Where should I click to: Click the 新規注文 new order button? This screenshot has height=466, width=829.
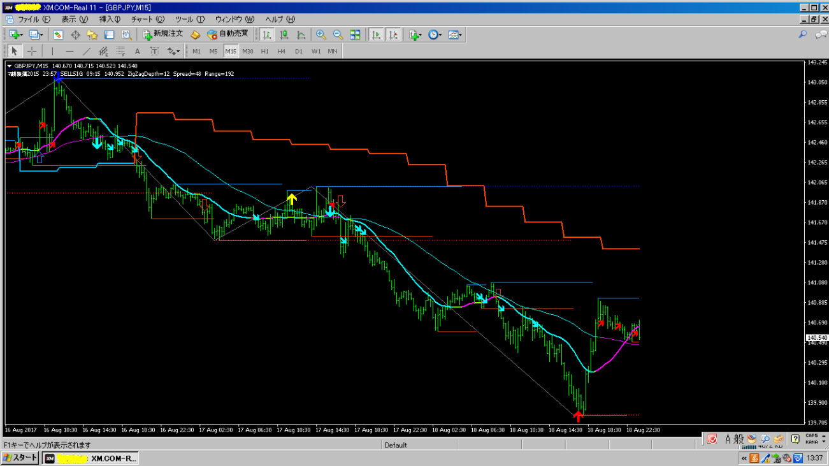click(163, 35)
